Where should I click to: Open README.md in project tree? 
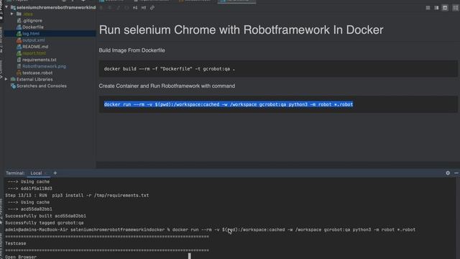35,47
